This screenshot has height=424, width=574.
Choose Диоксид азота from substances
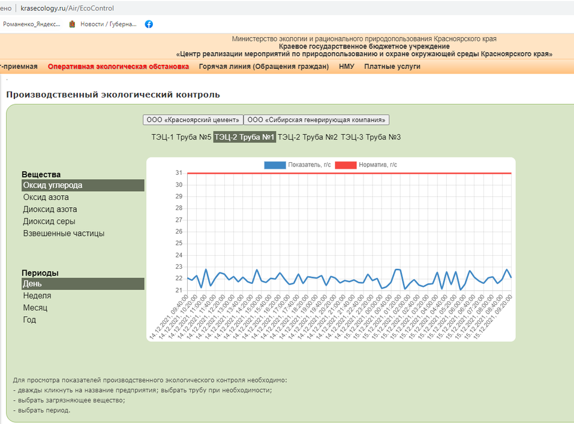tap(50, 209)
